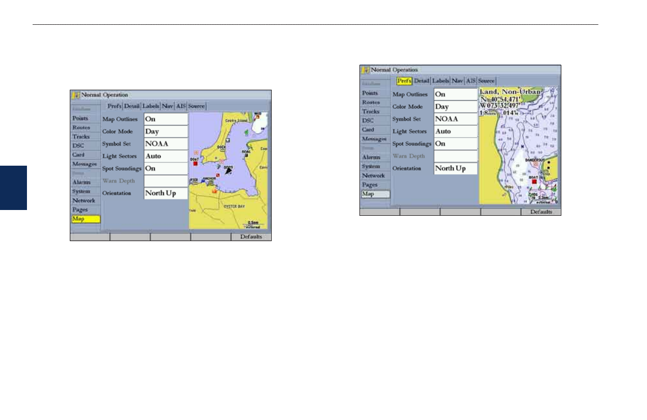Switch to Source tab on the Oyster Bay screen
The width and height of the screenshot is (647, 420).
click(197, 106)
